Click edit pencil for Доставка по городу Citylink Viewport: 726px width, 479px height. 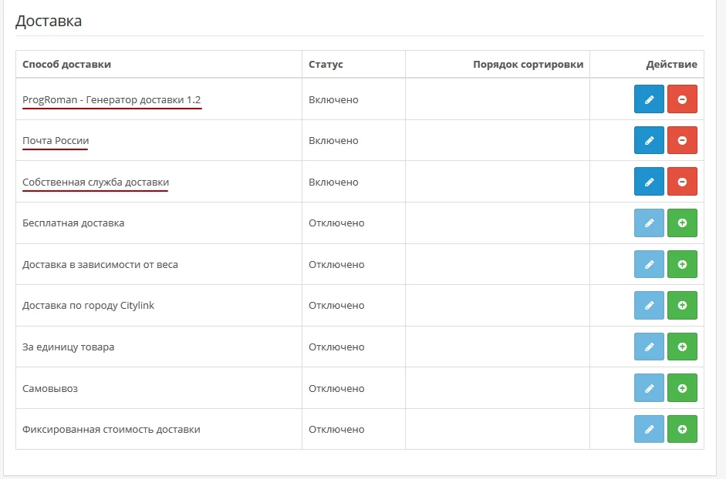tap(649, 305)
